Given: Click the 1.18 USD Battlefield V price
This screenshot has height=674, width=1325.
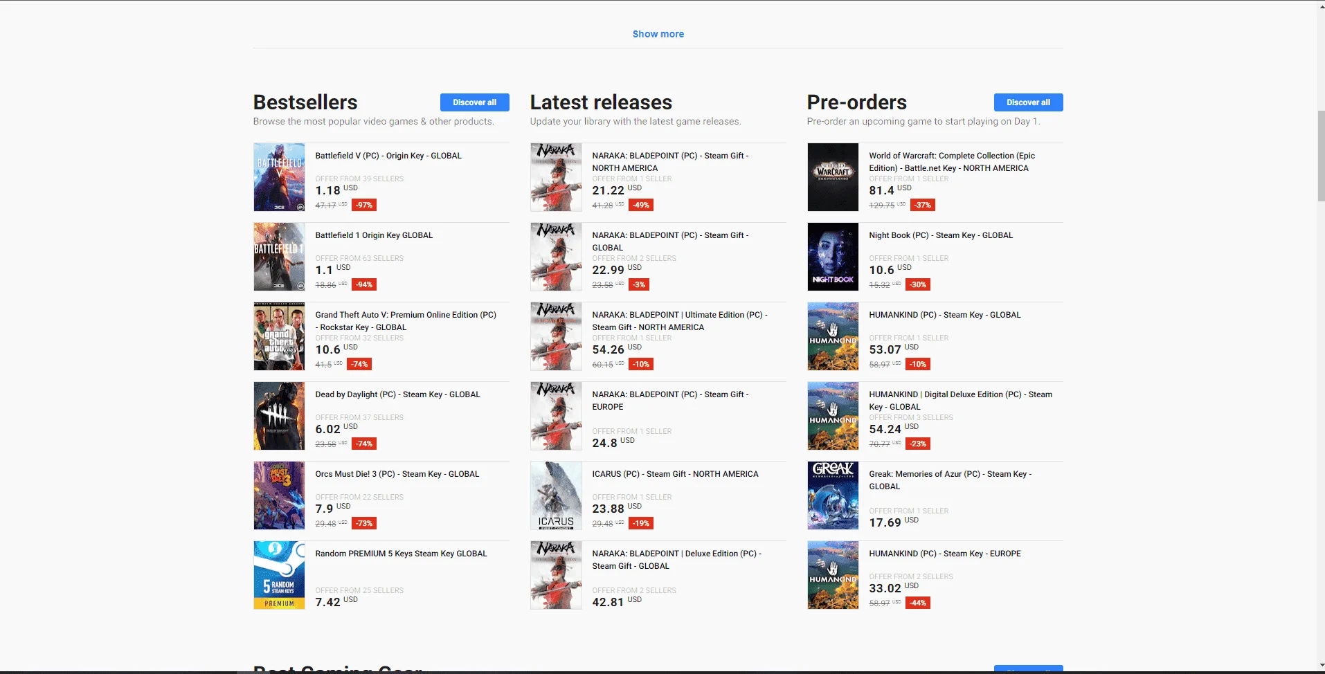Looking at the screenshot, I should [336, 190].
